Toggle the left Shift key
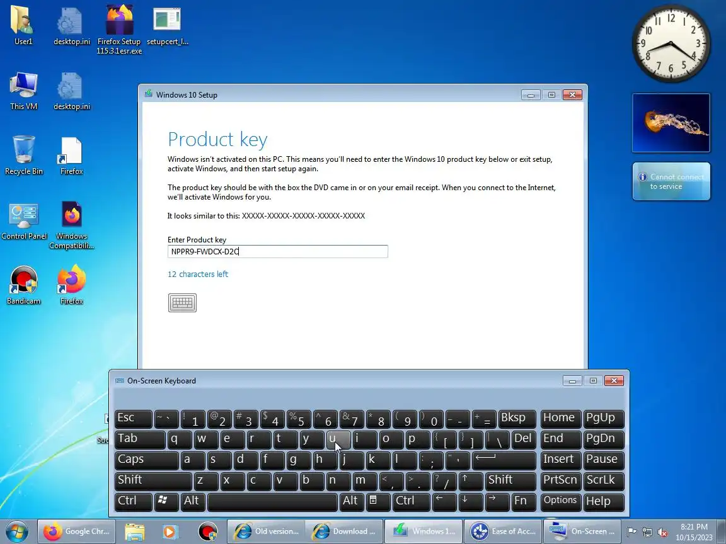 [x=153, y=481]
